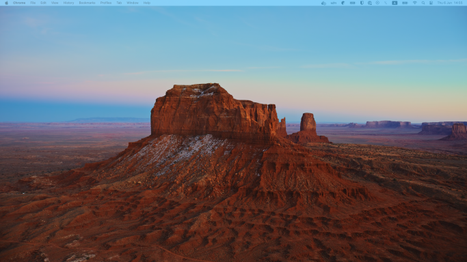Open Control Center icon in menu bar
Viewport: 467px width, 262px height.
[431, 3]
